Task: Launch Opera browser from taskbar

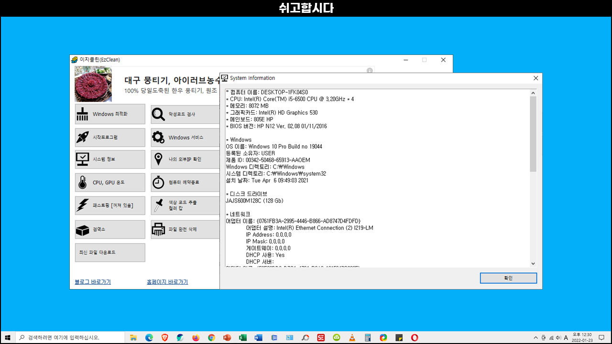Action: point(415,337)
